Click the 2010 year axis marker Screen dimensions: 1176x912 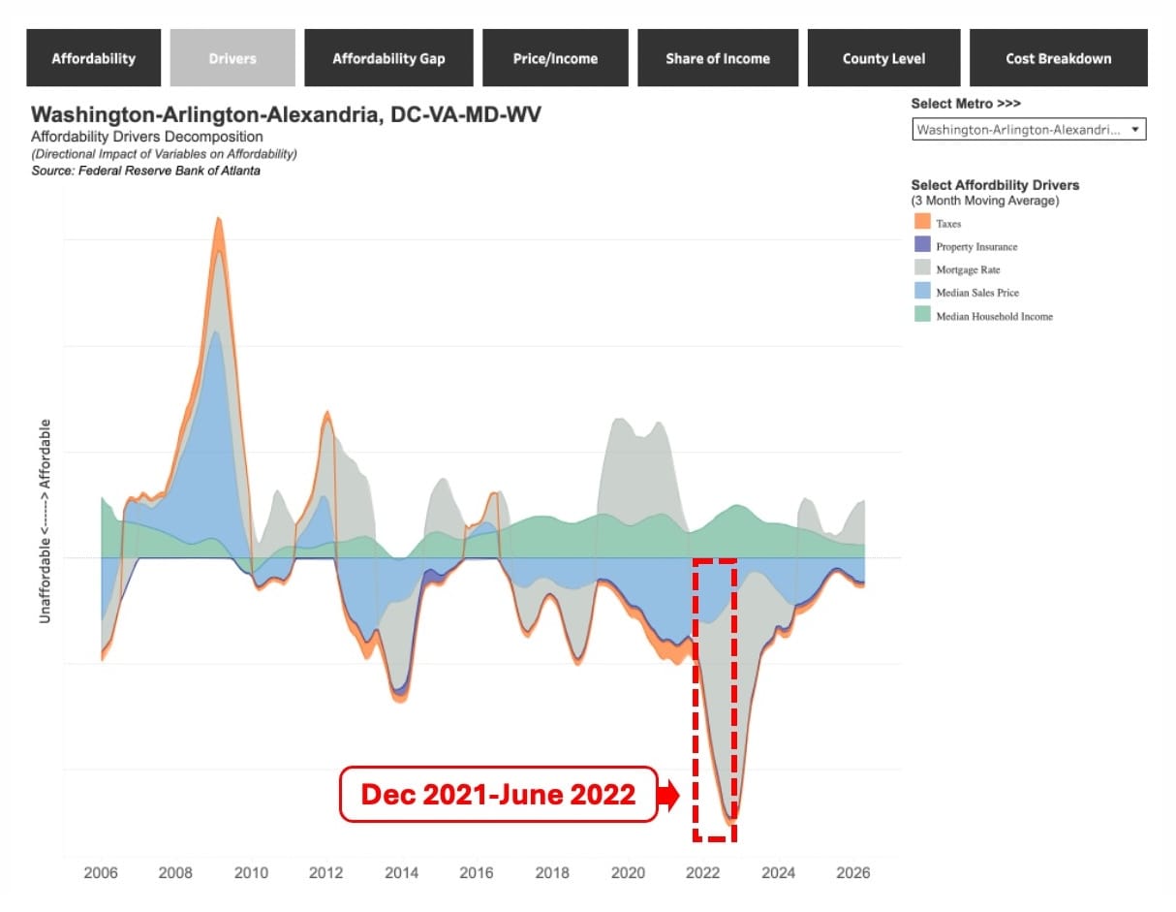tap(251, 873)
